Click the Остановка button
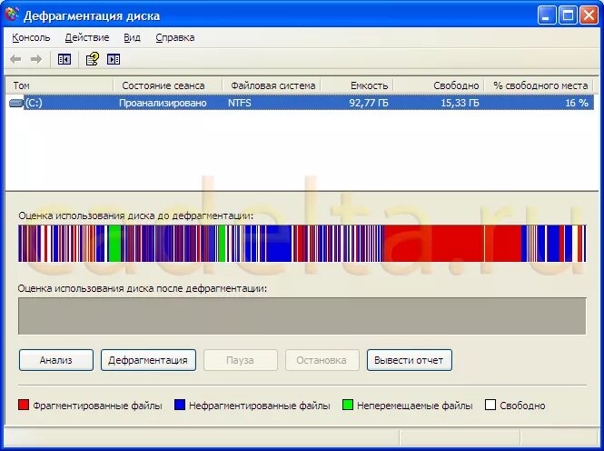The image size is (604, 451). tap(322, 360)
